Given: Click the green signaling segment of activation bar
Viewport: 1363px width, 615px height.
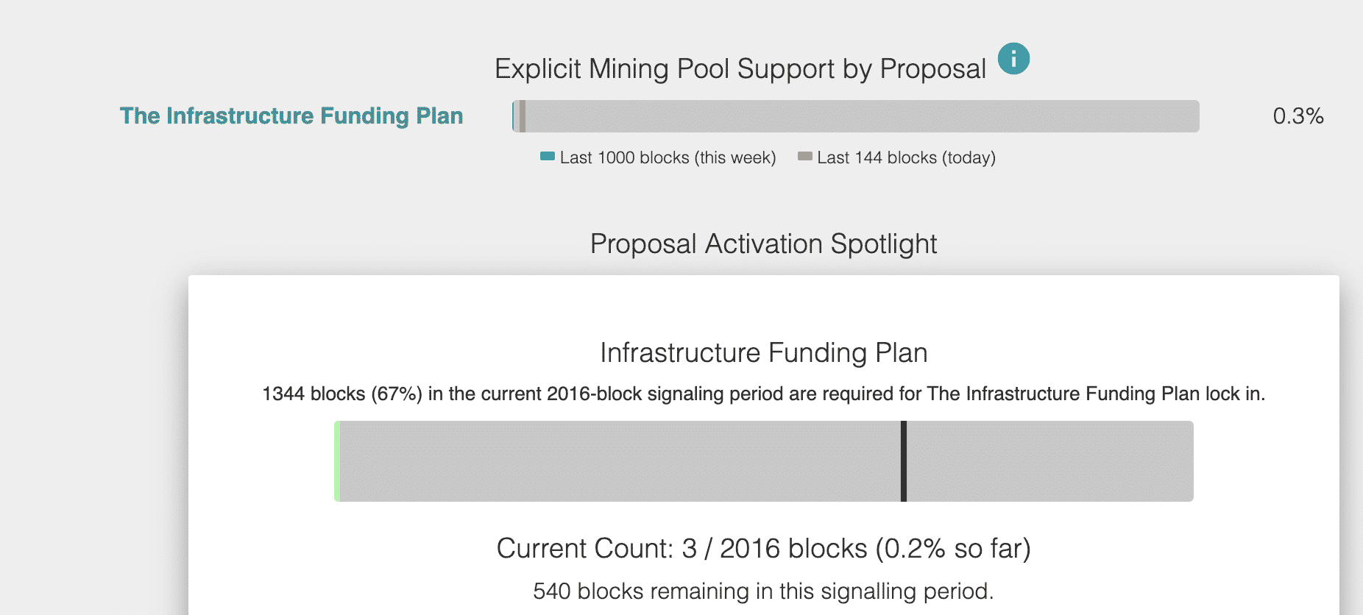Looking at the screenshot, I should pyautogui.click(x=337, y=461).
